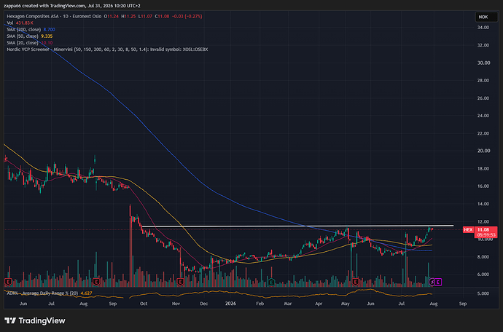Viewport: 503px width, 332px height.
Task: Click the 431.83 K volume value
Action: [24, 23]
